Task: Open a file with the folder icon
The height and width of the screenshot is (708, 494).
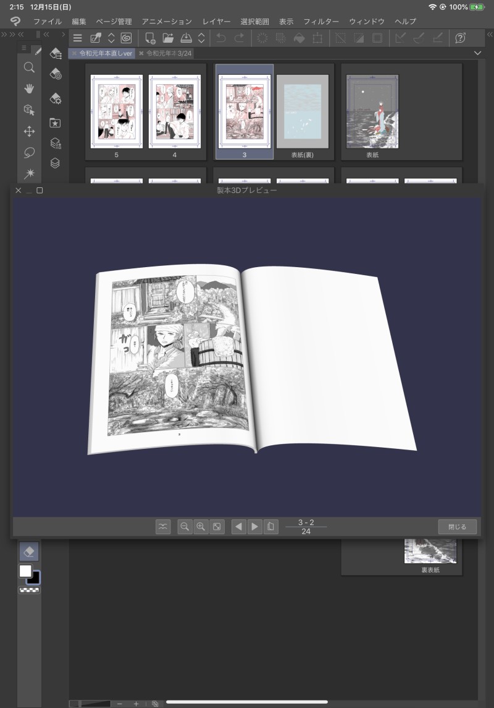Action: 168,38
